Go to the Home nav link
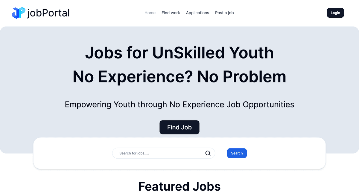 coord(150,13)
